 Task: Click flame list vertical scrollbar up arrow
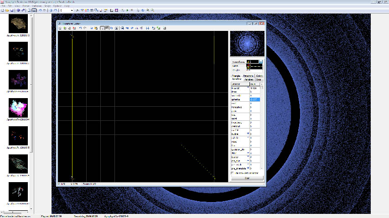(31, 15)
